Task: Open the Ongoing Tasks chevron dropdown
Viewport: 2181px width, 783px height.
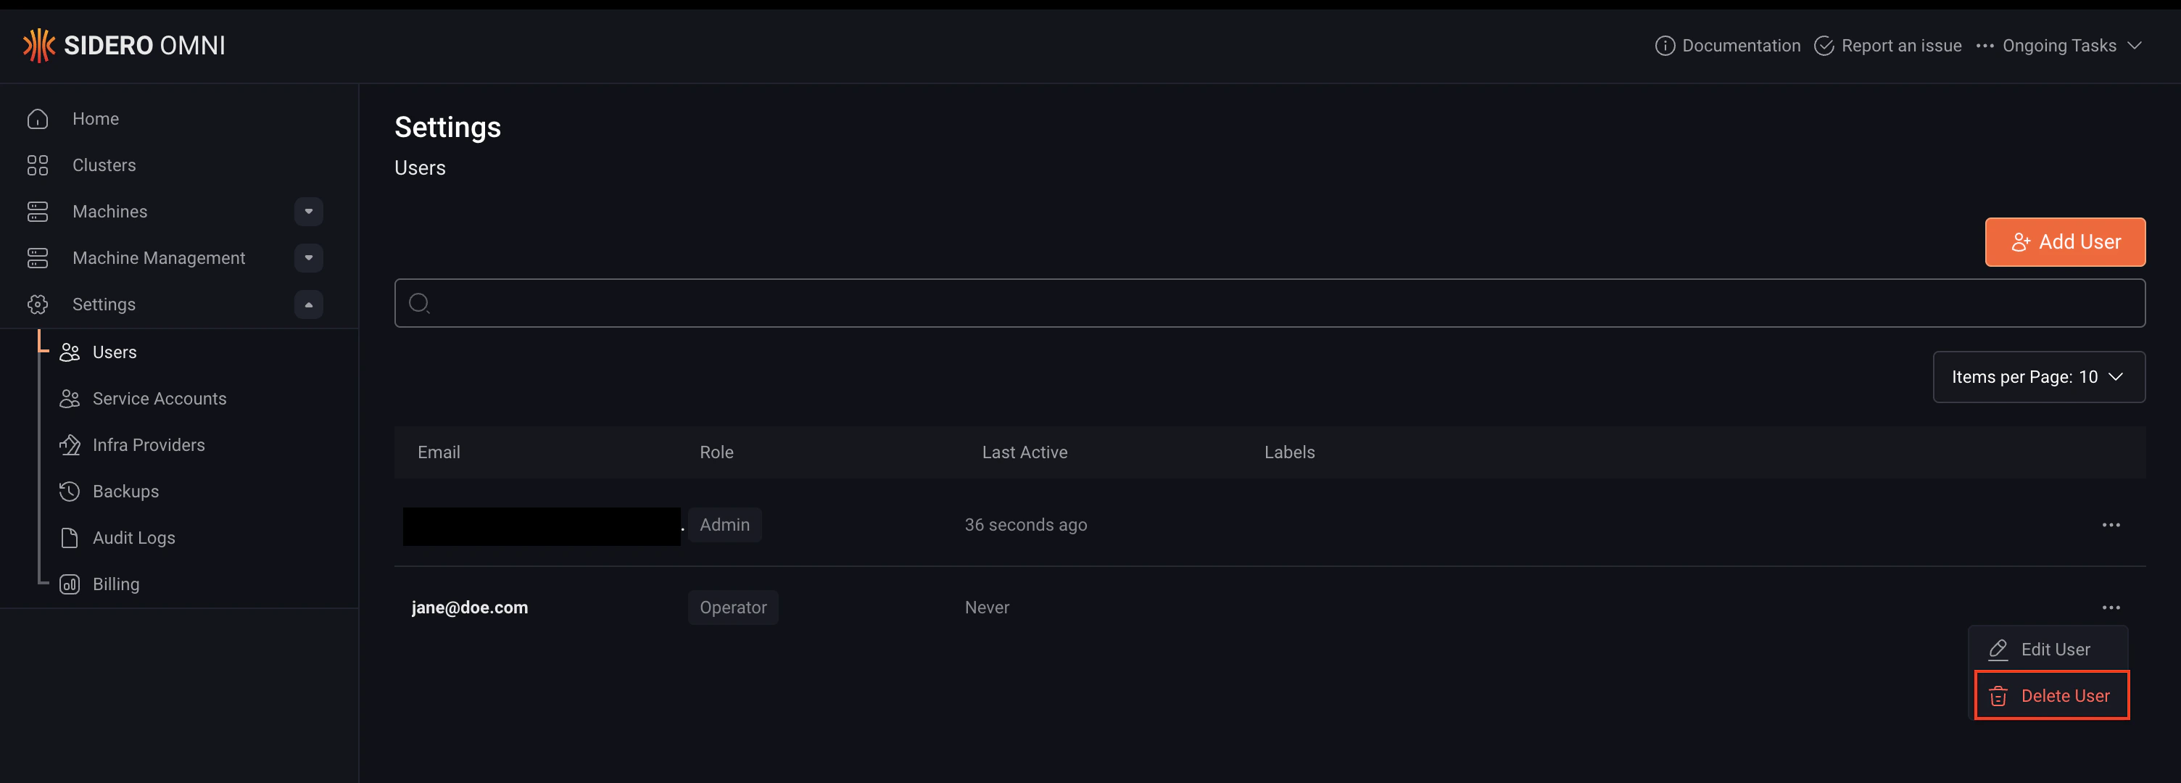Action: [2135, 46]
